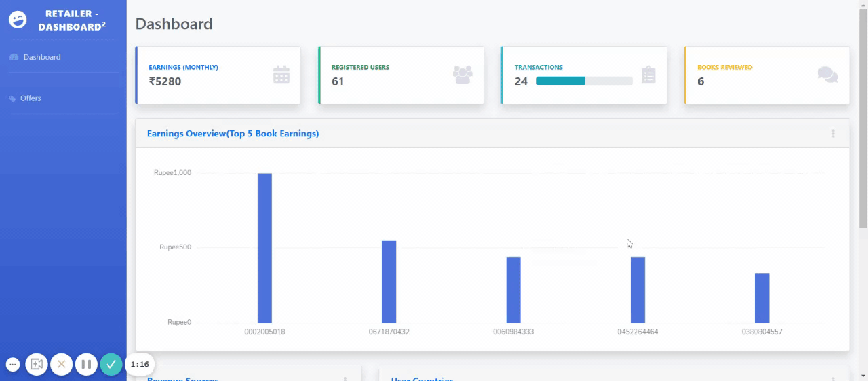Open the Earnings Overview three-dot menu
868x381 pixels.
(833, 134)
